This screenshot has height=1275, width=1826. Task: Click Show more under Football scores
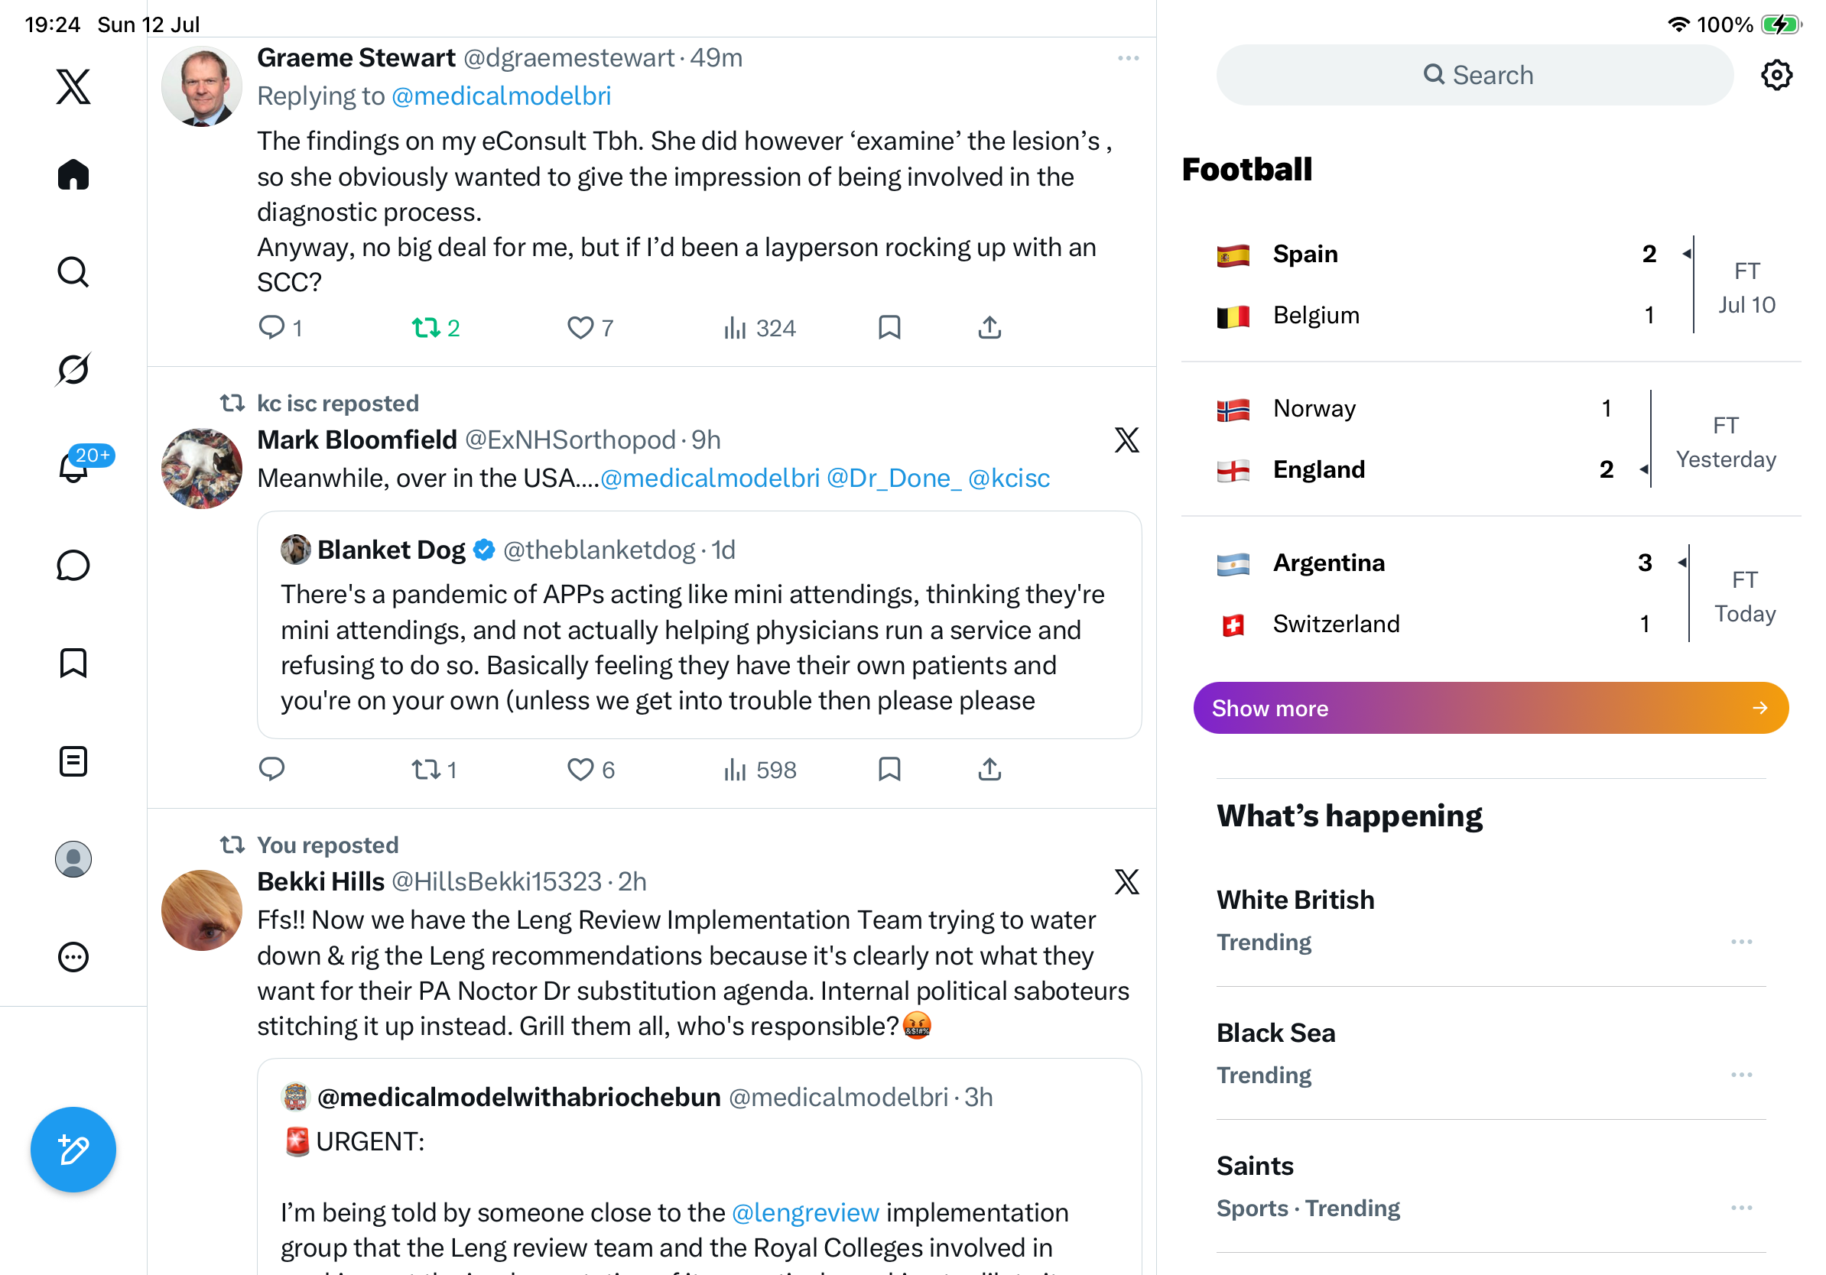[x=1490, y=708]
